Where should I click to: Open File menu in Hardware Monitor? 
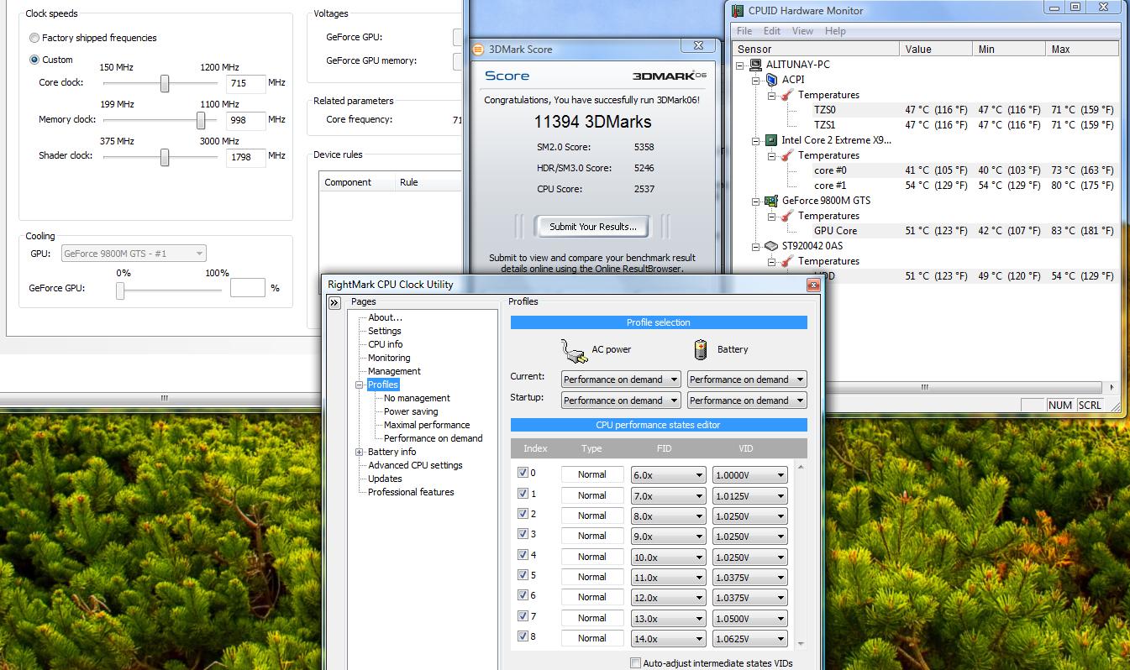[x=744, y=31]
